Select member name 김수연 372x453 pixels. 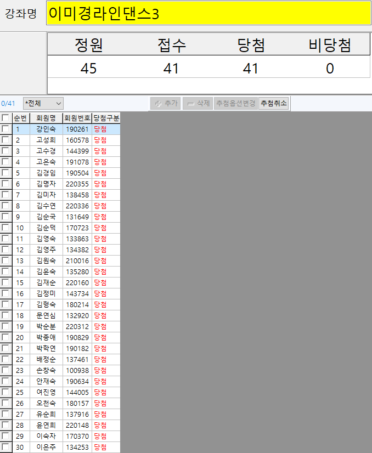point(46,206)
